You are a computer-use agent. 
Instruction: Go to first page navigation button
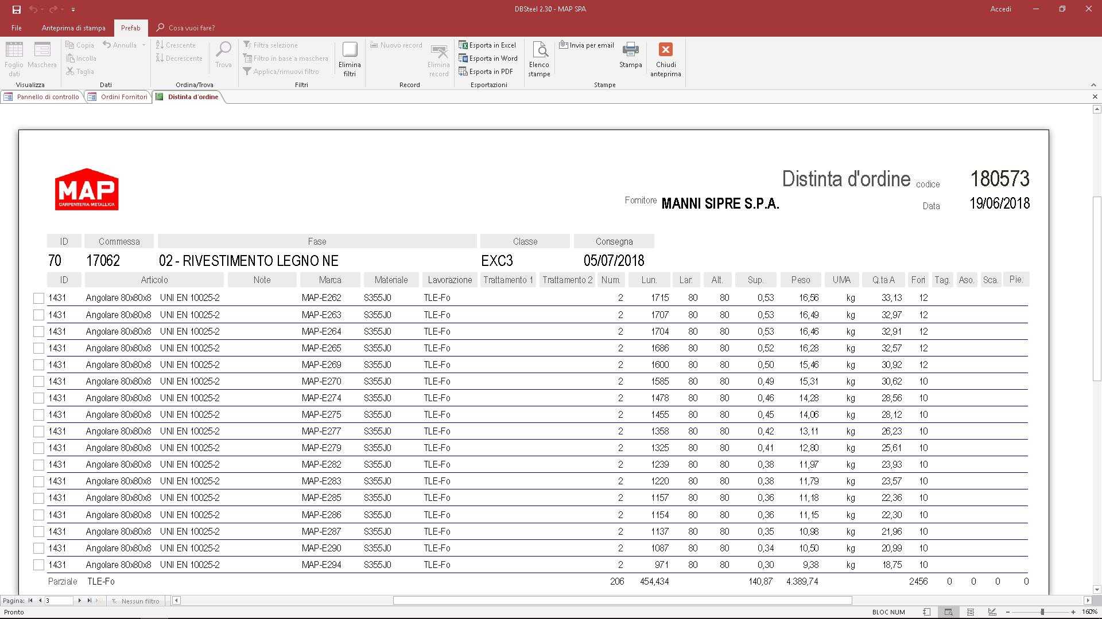30,601
